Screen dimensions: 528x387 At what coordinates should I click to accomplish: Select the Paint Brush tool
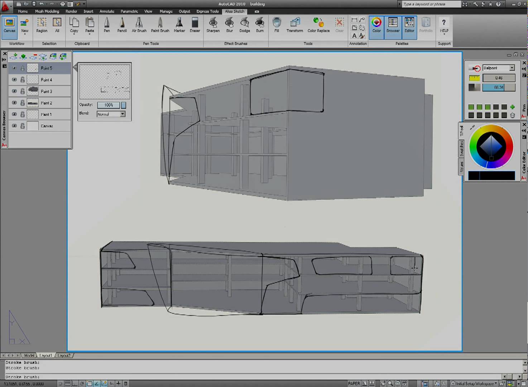160,25
